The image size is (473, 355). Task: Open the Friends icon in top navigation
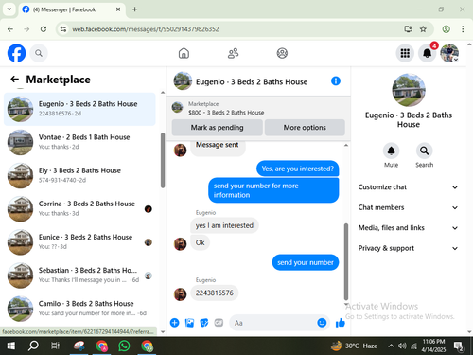[233, 53]
